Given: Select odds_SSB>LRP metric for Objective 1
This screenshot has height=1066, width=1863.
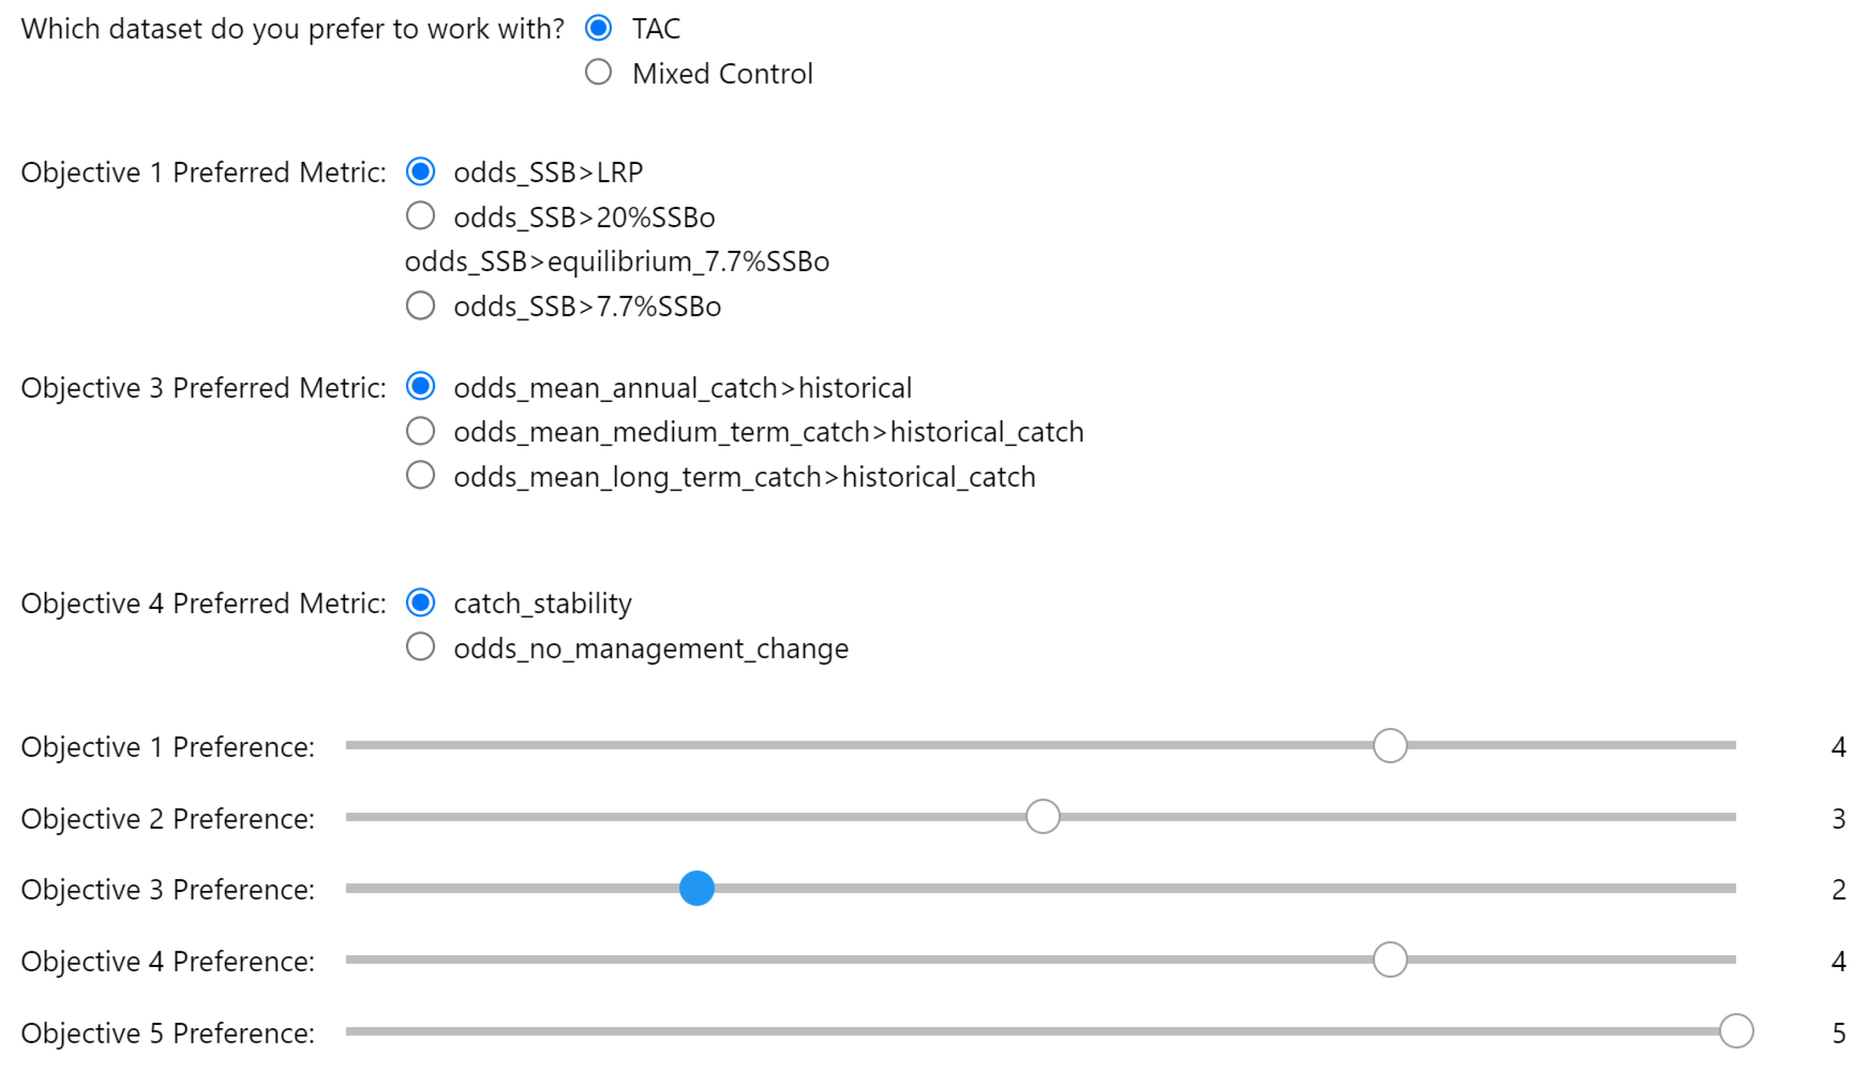Looking at the screenshot, I should coord(420,172).
